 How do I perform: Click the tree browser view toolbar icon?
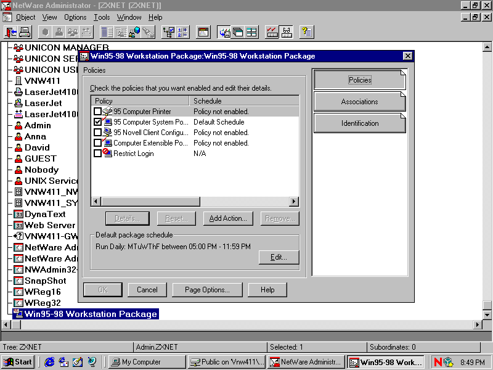(x=168, y=32)
